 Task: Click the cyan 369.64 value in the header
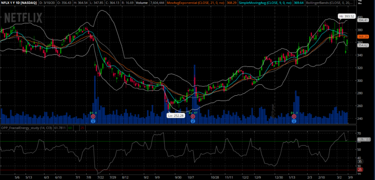(299, 3)
